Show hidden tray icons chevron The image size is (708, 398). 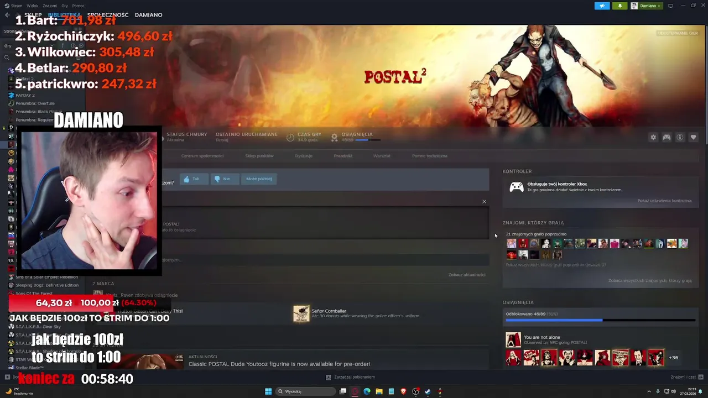point(649,391)
